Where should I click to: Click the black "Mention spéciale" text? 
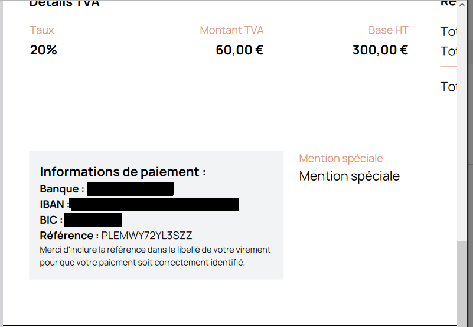[x=349, y=176]
